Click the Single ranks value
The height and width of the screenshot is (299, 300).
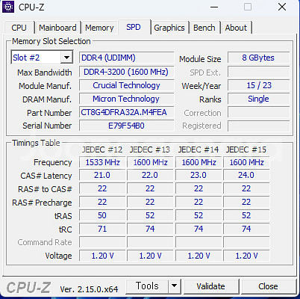point(258,99)
